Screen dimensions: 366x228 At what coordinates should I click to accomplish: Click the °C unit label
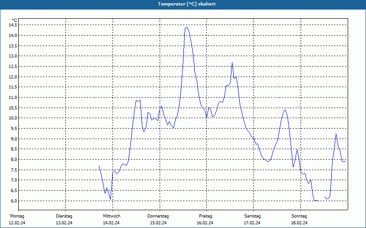15,20
